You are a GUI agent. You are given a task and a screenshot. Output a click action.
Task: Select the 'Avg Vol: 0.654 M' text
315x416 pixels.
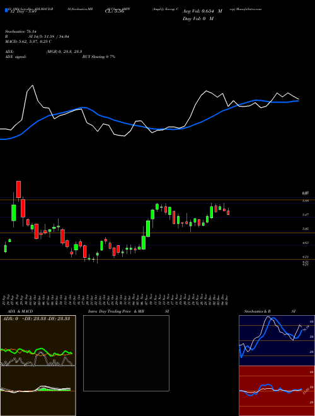(x=202, y=11)
